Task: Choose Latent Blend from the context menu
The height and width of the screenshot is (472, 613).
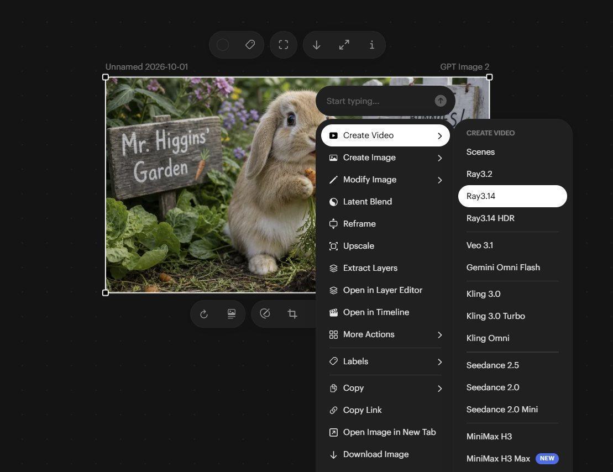Action: pos(385,202)
